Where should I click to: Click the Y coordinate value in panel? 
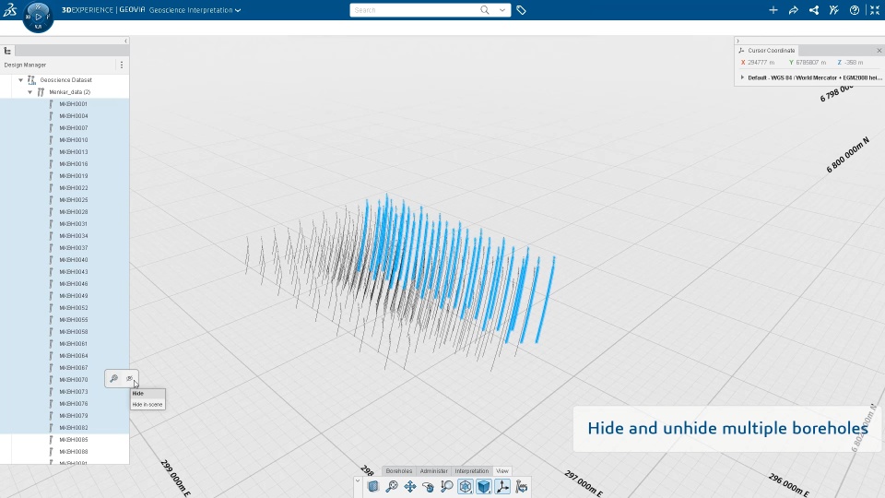tap(811, 63)
